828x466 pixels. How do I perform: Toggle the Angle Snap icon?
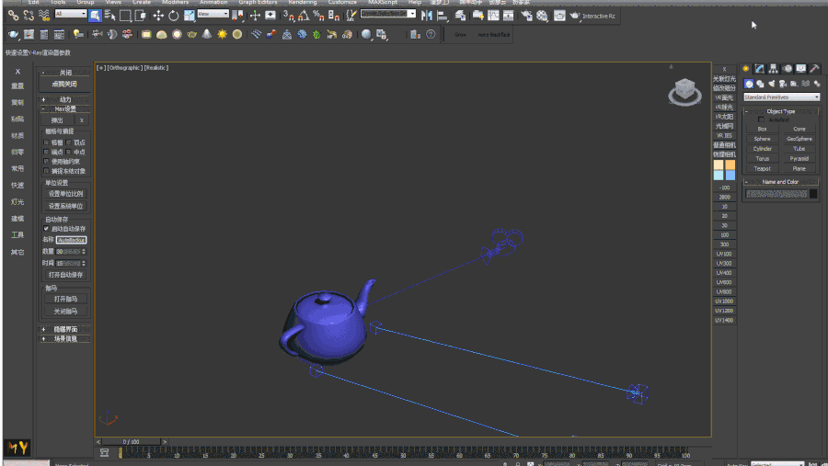pos(304,16)
